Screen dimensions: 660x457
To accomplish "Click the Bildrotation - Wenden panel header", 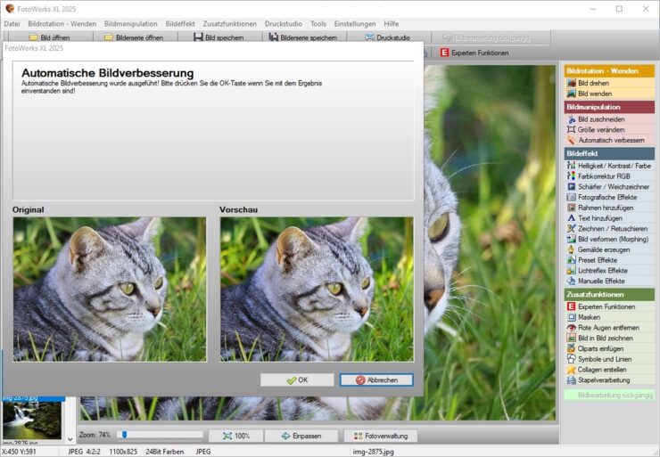I will pos(609,71).
